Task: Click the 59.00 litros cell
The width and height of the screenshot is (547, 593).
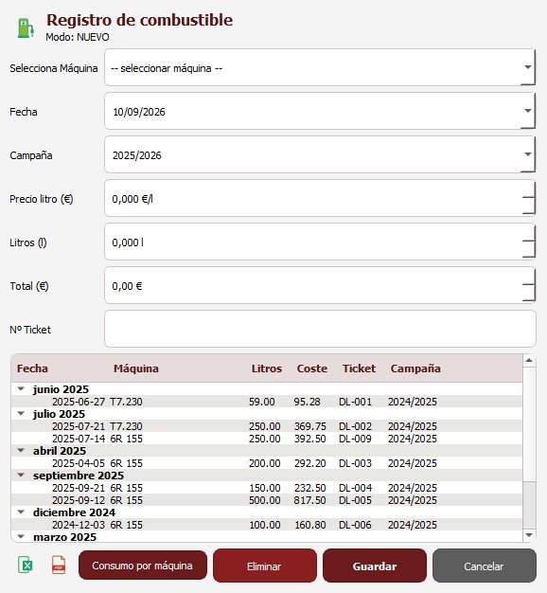Action: pos(262,402)
